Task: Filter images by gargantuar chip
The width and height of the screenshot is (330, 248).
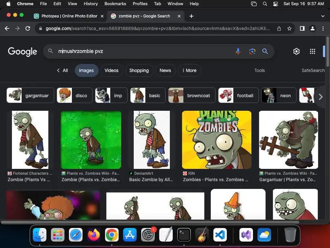Action: coord(30,95)
